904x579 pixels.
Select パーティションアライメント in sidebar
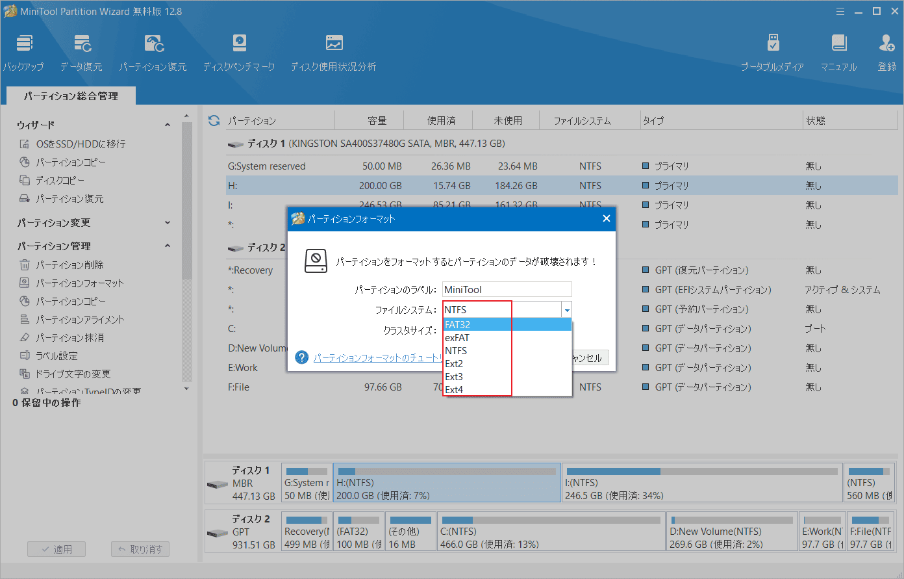coord(71,319)
